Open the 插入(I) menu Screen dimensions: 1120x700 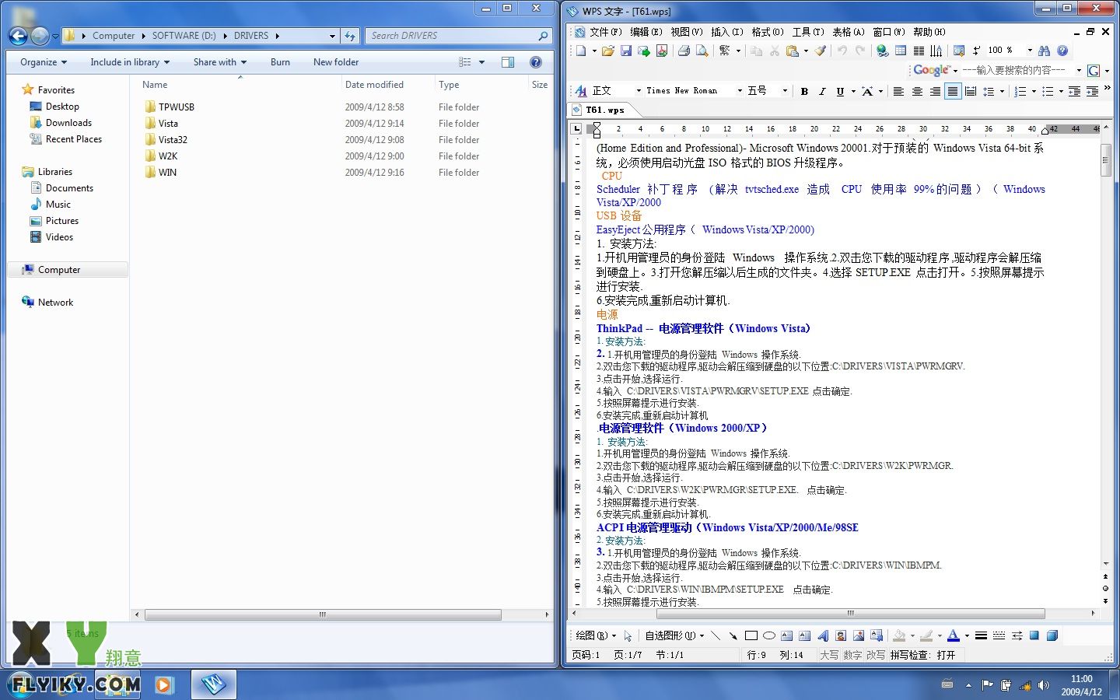click(727, 32)
